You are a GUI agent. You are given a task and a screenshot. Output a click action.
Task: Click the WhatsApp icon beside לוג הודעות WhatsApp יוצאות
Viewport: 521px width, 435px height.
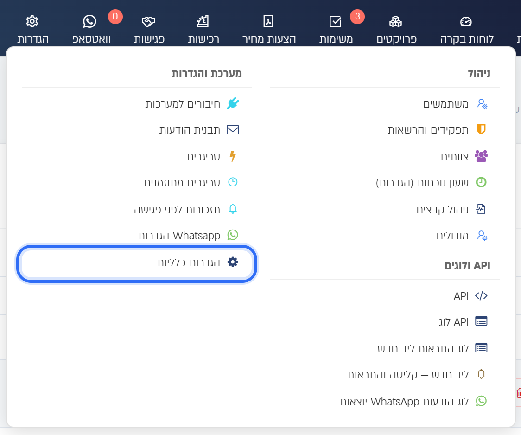481,401
